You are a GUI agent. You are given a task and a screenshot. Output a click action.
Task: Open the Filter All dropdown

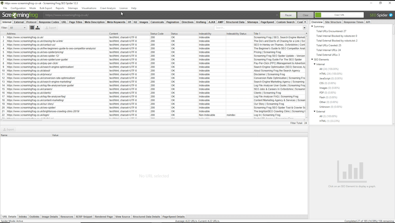click(18, 28)
